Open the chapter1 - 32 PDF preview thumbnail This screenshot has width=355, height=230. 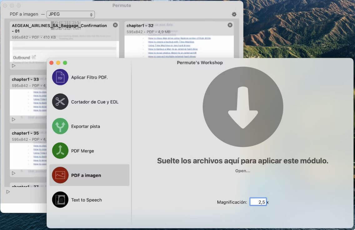pos(179,46)
